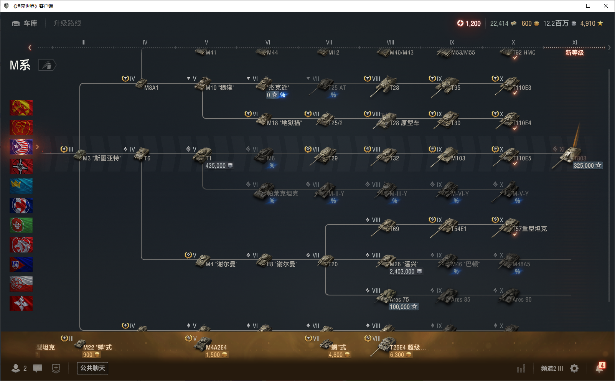Screen dimensions: 615x381
Task: Select the white-and-red striped flag
Action: [x=21, y=284]
